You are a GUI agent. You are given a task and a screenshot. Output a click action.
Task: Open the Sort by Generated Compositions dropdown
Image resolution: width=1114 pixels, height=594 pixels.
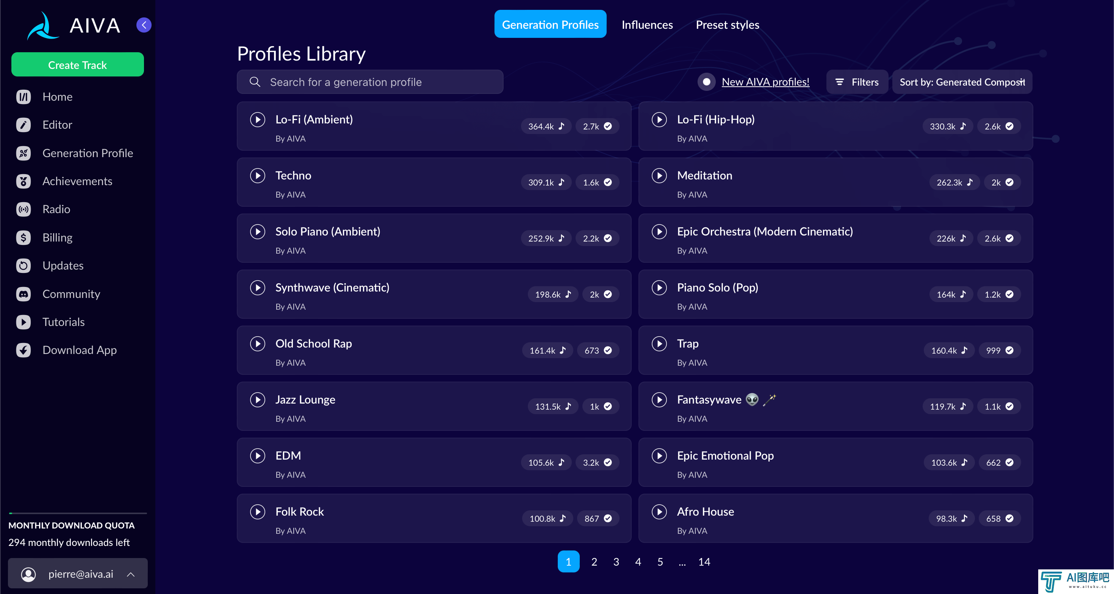coord(962,82)
